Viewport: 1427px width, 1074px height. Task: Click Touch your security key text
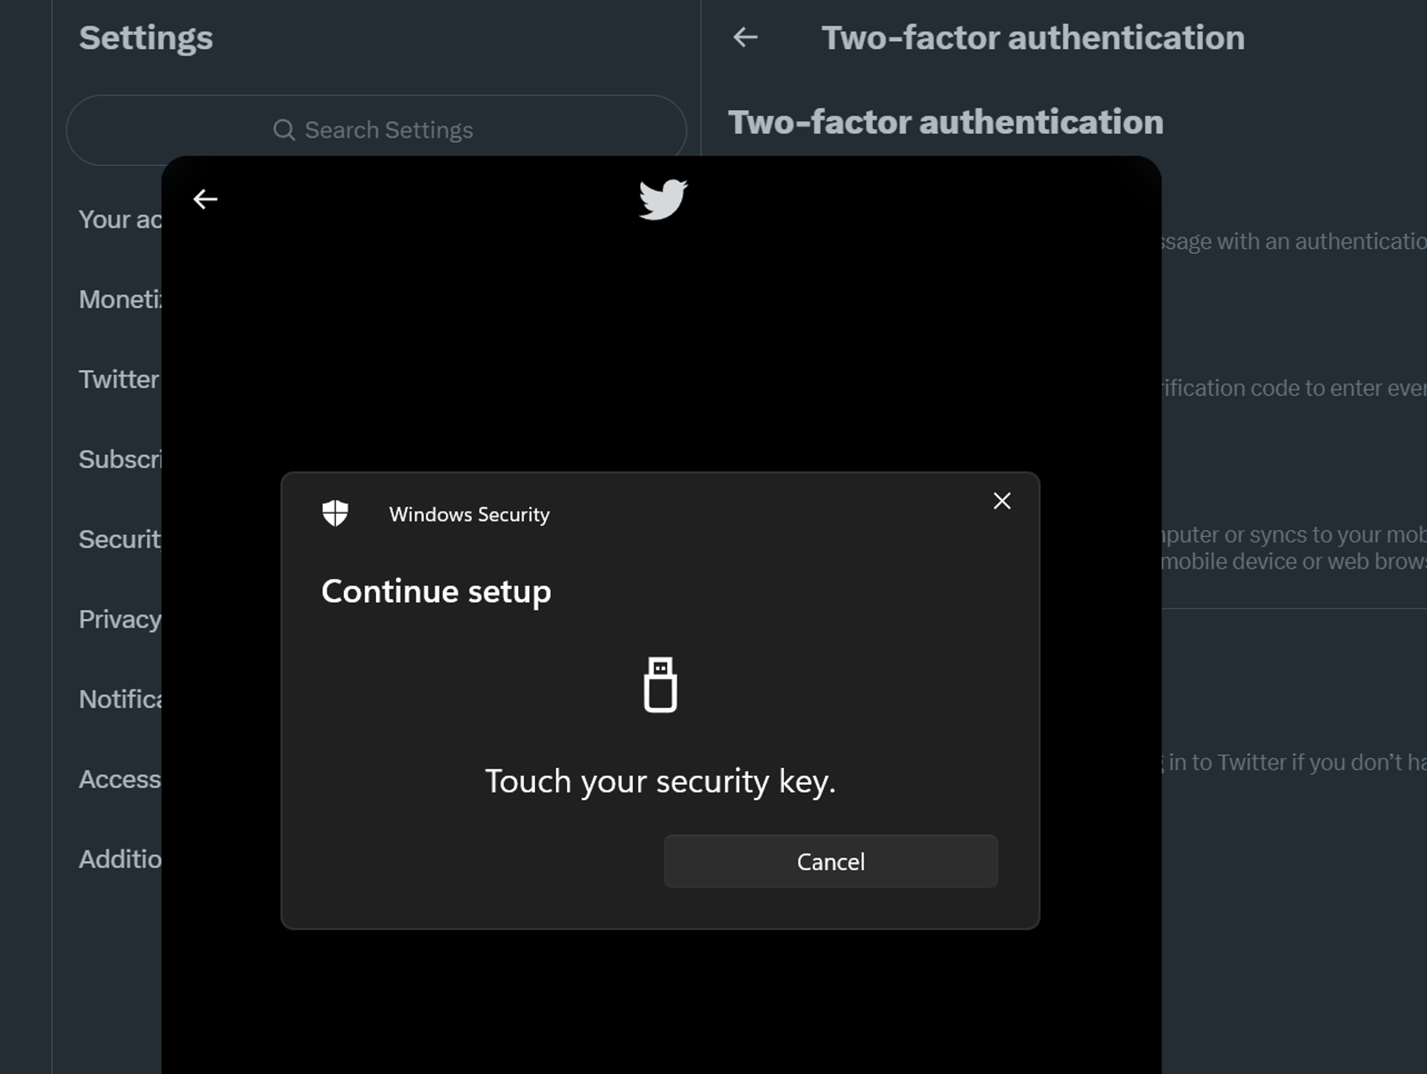pos(660,781)
